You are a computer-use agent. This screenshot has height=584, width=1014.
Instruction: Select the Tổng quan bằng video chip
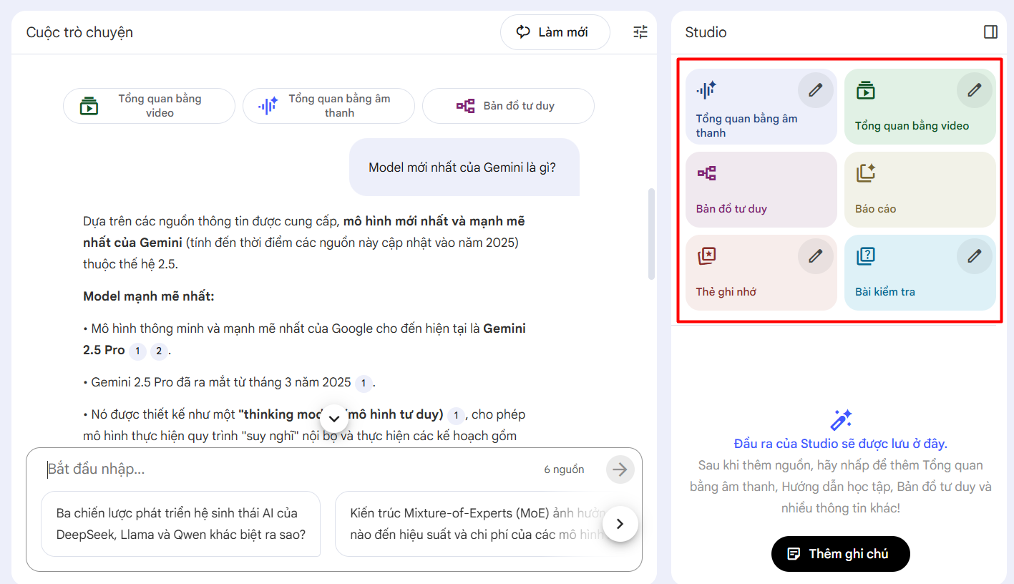(x=149, y=105)
